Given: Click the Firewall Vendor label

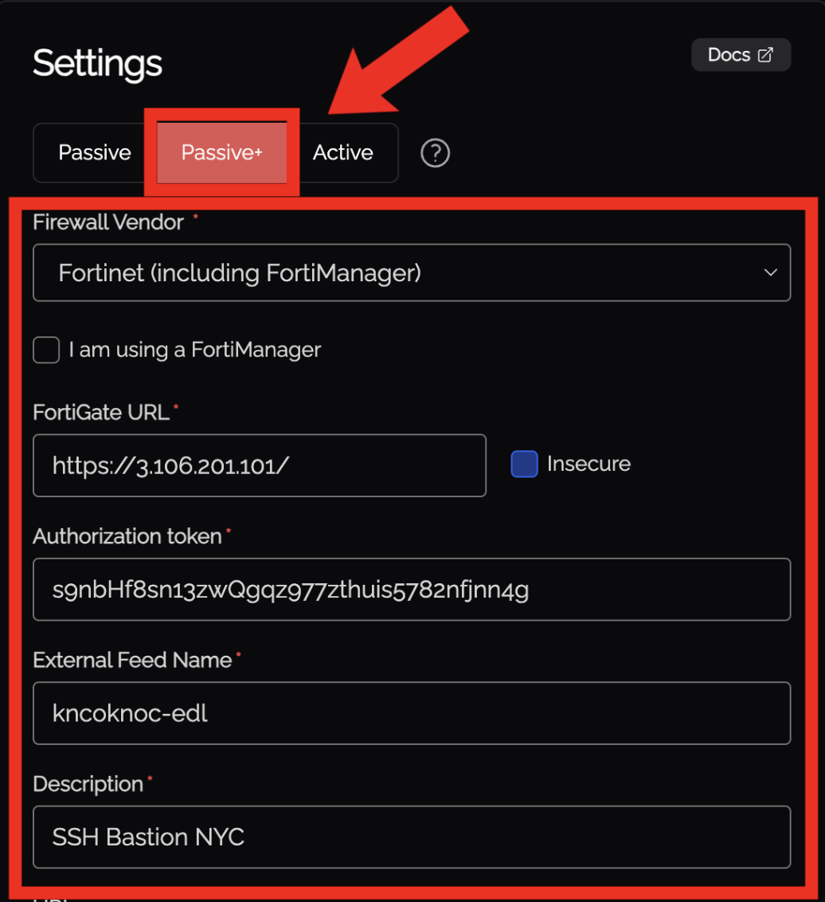Looking at the screenshot, I should (x=108, y=222).
